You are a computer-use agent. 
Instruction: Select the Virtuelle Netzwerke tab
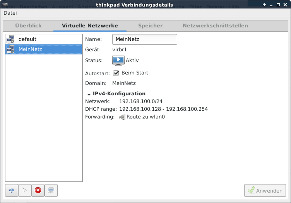click(90, 26)
